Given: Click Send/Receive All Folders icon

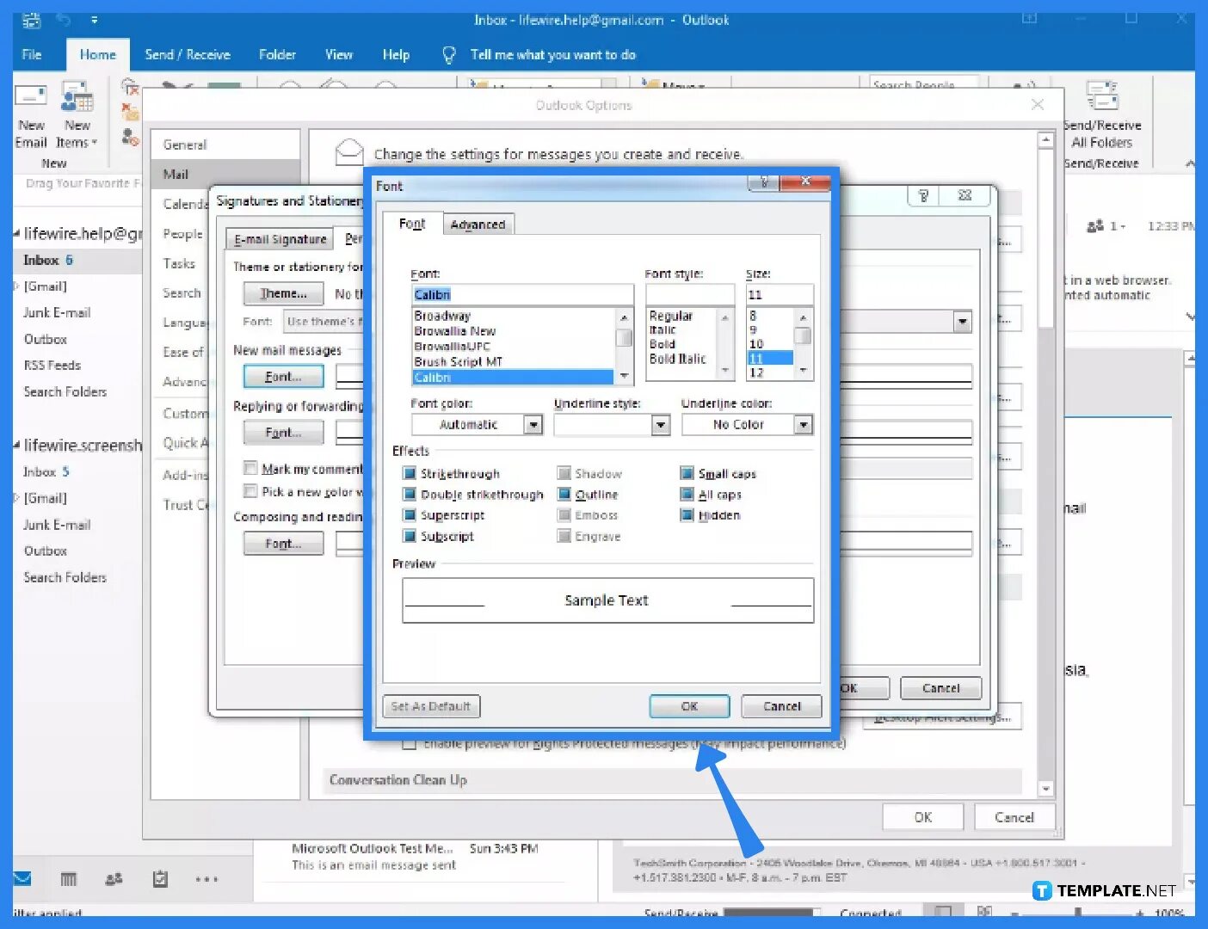Looking at the screenshot, I should 1102,96.
